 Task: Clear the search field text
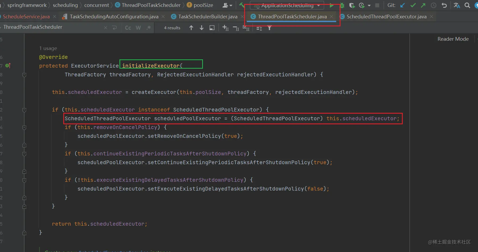tap(106, 28)
